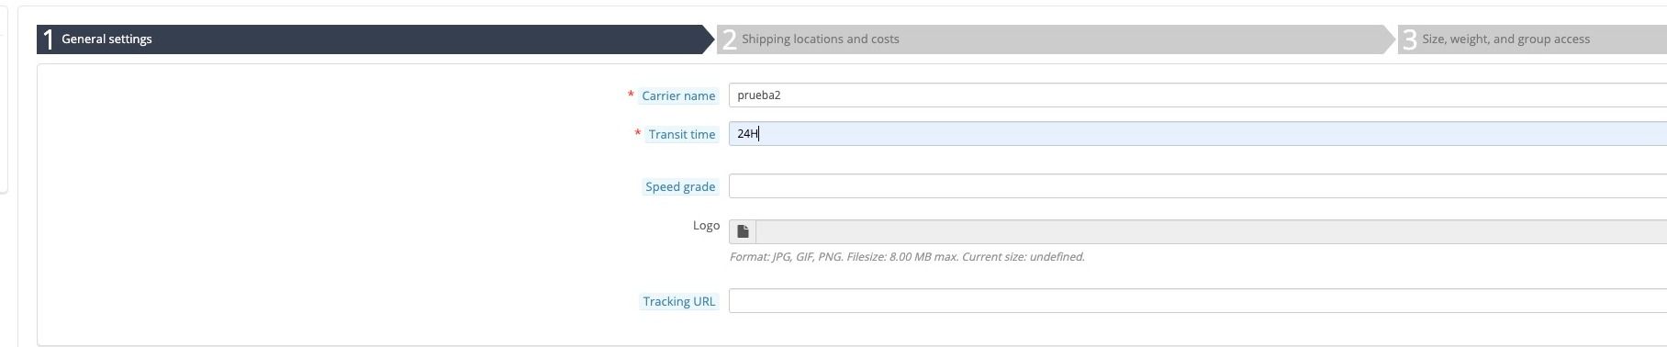The height and width of the screenshot is (347, 1667).
Task: Select the empty Speed grade input
Action: tap(1198, 186)
